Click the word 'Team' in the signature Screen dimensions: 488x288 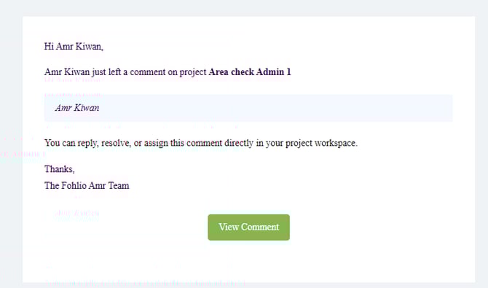coord(119,186)
